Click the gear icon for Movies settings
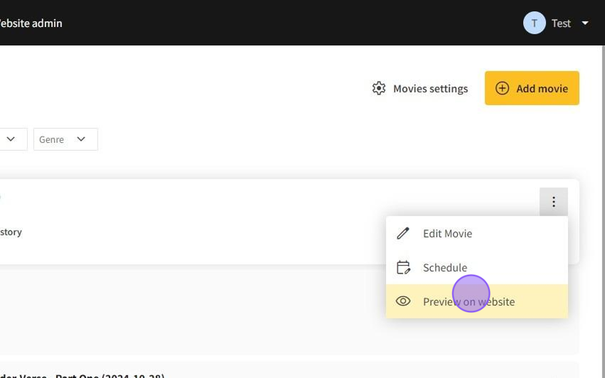The width and height of the screenshot is (605, 378). (379, 89)
